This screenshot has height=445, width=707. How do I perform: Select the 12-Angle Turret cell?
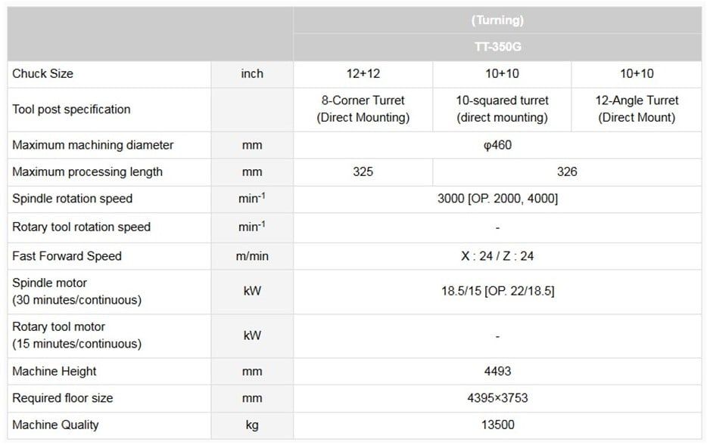point(637,109)
